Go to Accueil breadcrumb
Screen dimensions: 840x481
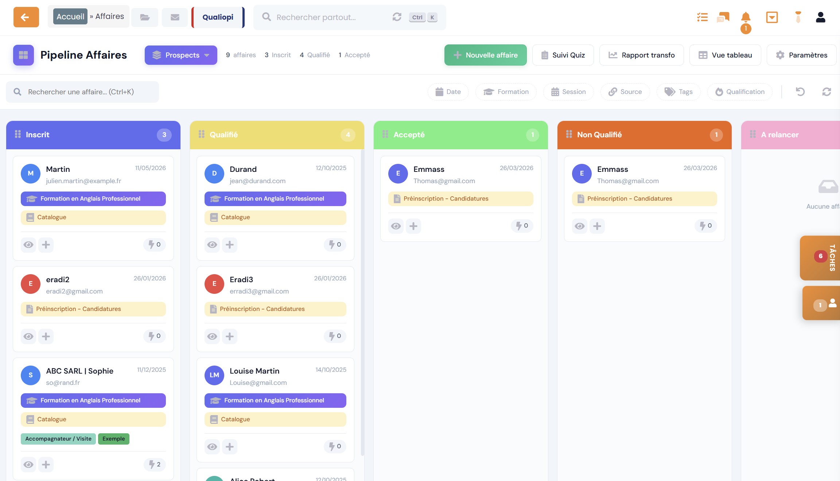coord(70,16)
